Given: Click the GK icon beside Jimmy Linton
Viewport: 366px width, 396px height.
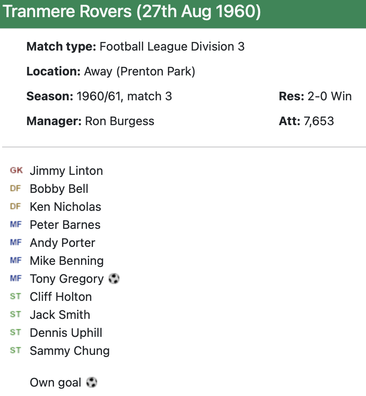Looking at the screenshot, I should tap(16, 171).
